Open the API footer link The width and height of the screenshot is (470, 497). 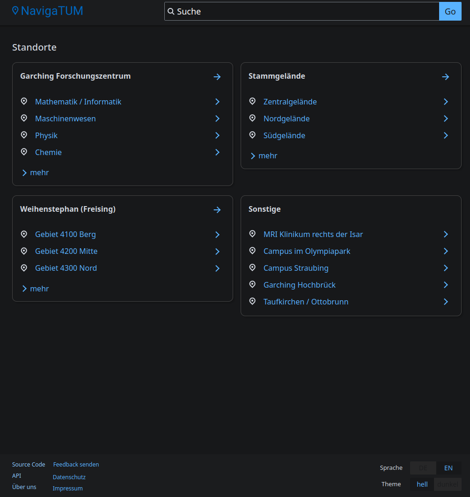tap(17, 476)
